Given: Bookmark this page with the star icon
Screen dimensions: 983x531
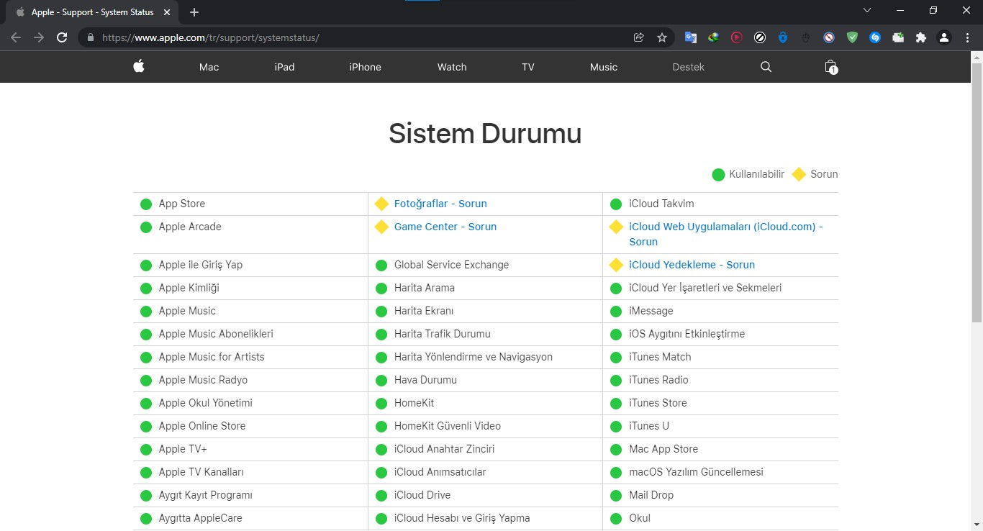Looking at the screenshot, I should click(662, 37).
